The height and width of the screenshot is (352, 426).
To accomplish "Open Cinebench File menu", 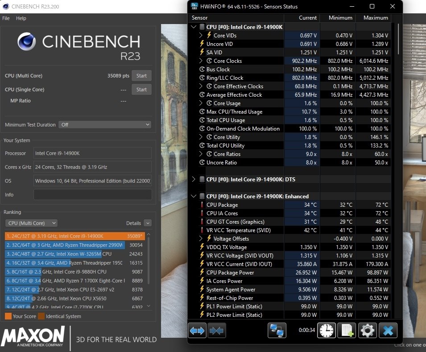I will 6,18.
